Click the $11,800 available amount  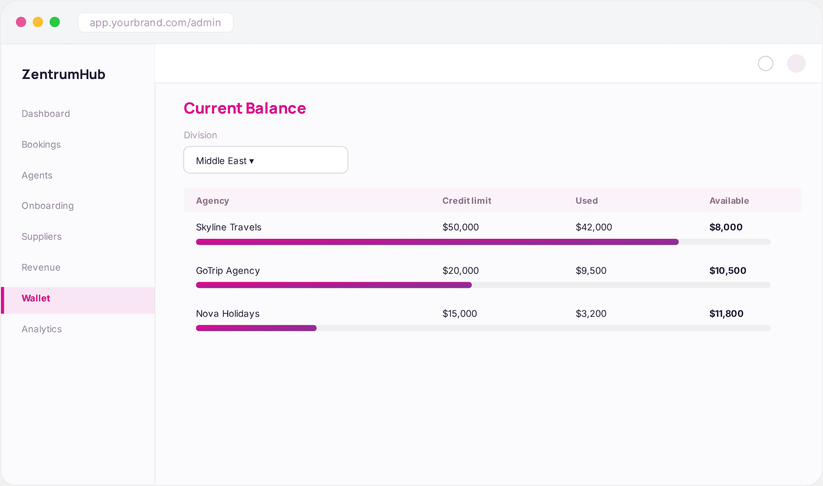tap(726, 314)
